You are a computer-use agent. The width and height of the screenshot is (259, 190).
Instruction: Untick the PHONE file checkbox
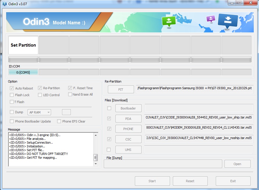pos(109,129)
